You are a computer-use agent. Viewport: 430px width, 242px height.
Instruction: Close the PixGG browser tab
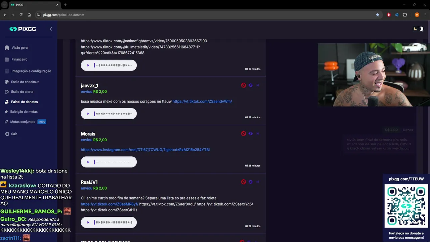point(57,5)
